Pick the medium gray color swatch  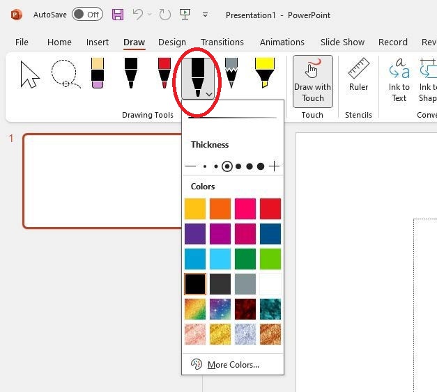[245, 284]
